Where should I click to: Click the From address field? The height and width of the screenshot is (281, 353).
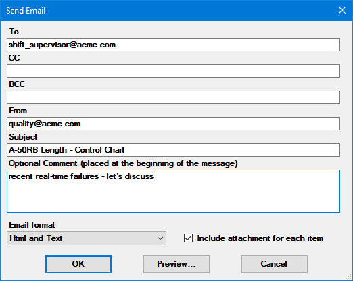(173, 124)
